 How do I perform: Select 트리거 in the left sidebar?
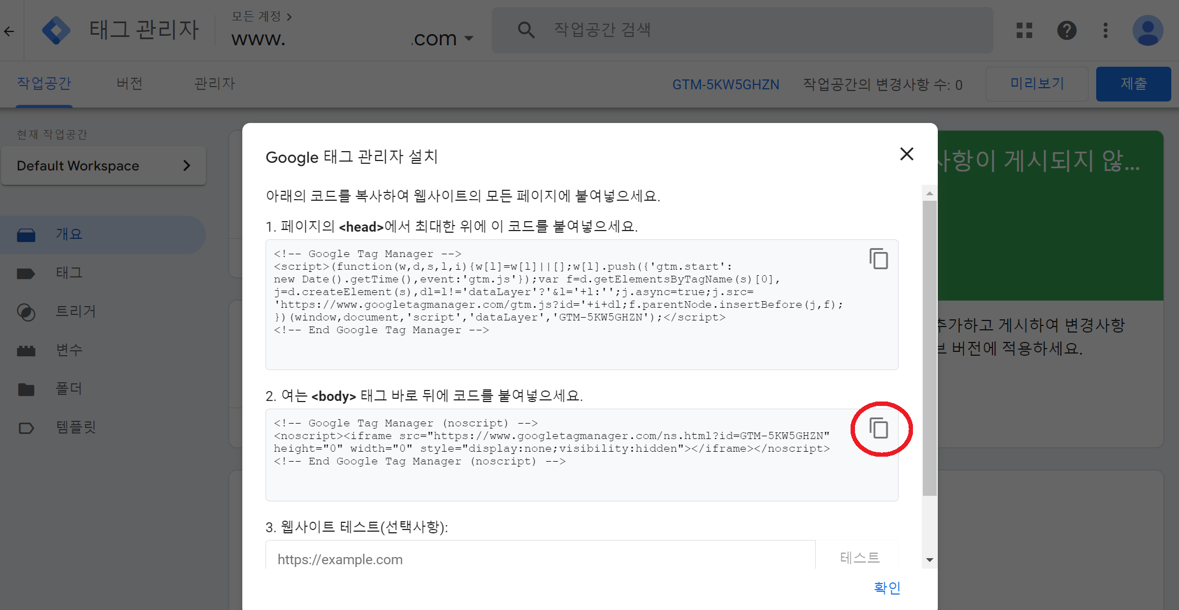point(76,312)
